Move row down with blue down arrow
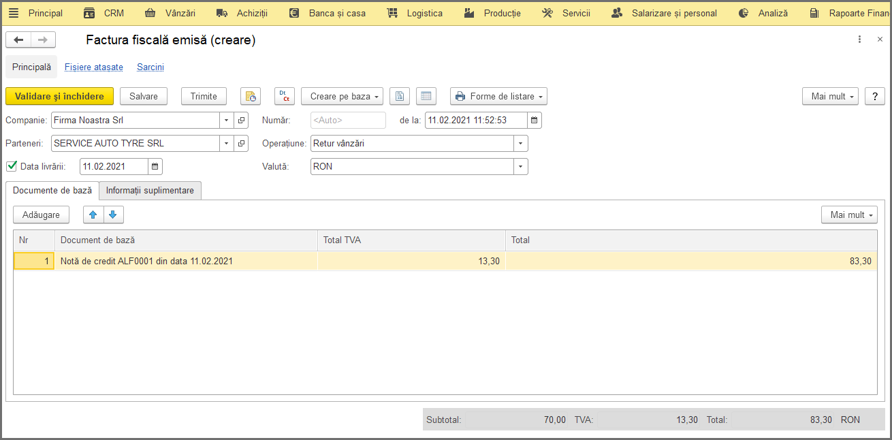The image size is (892, 440). (x=113, y=215)
